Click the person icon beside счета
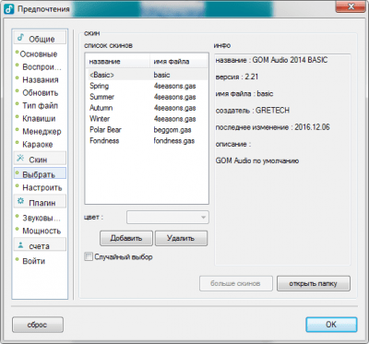This screenshot has width=369, height=344. (20, 245)
